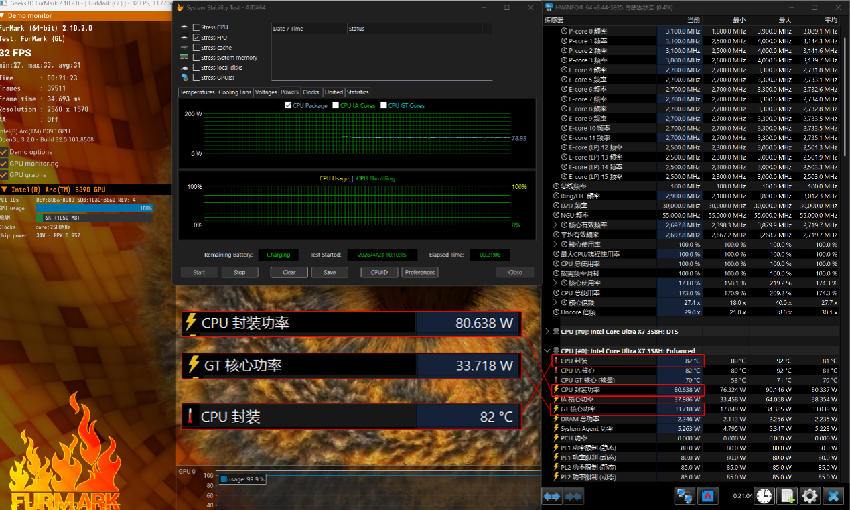Click the disk icon beside Stress local disks
Screen dimensions: 850x510
pyautogui.click(x=184, y=68)
